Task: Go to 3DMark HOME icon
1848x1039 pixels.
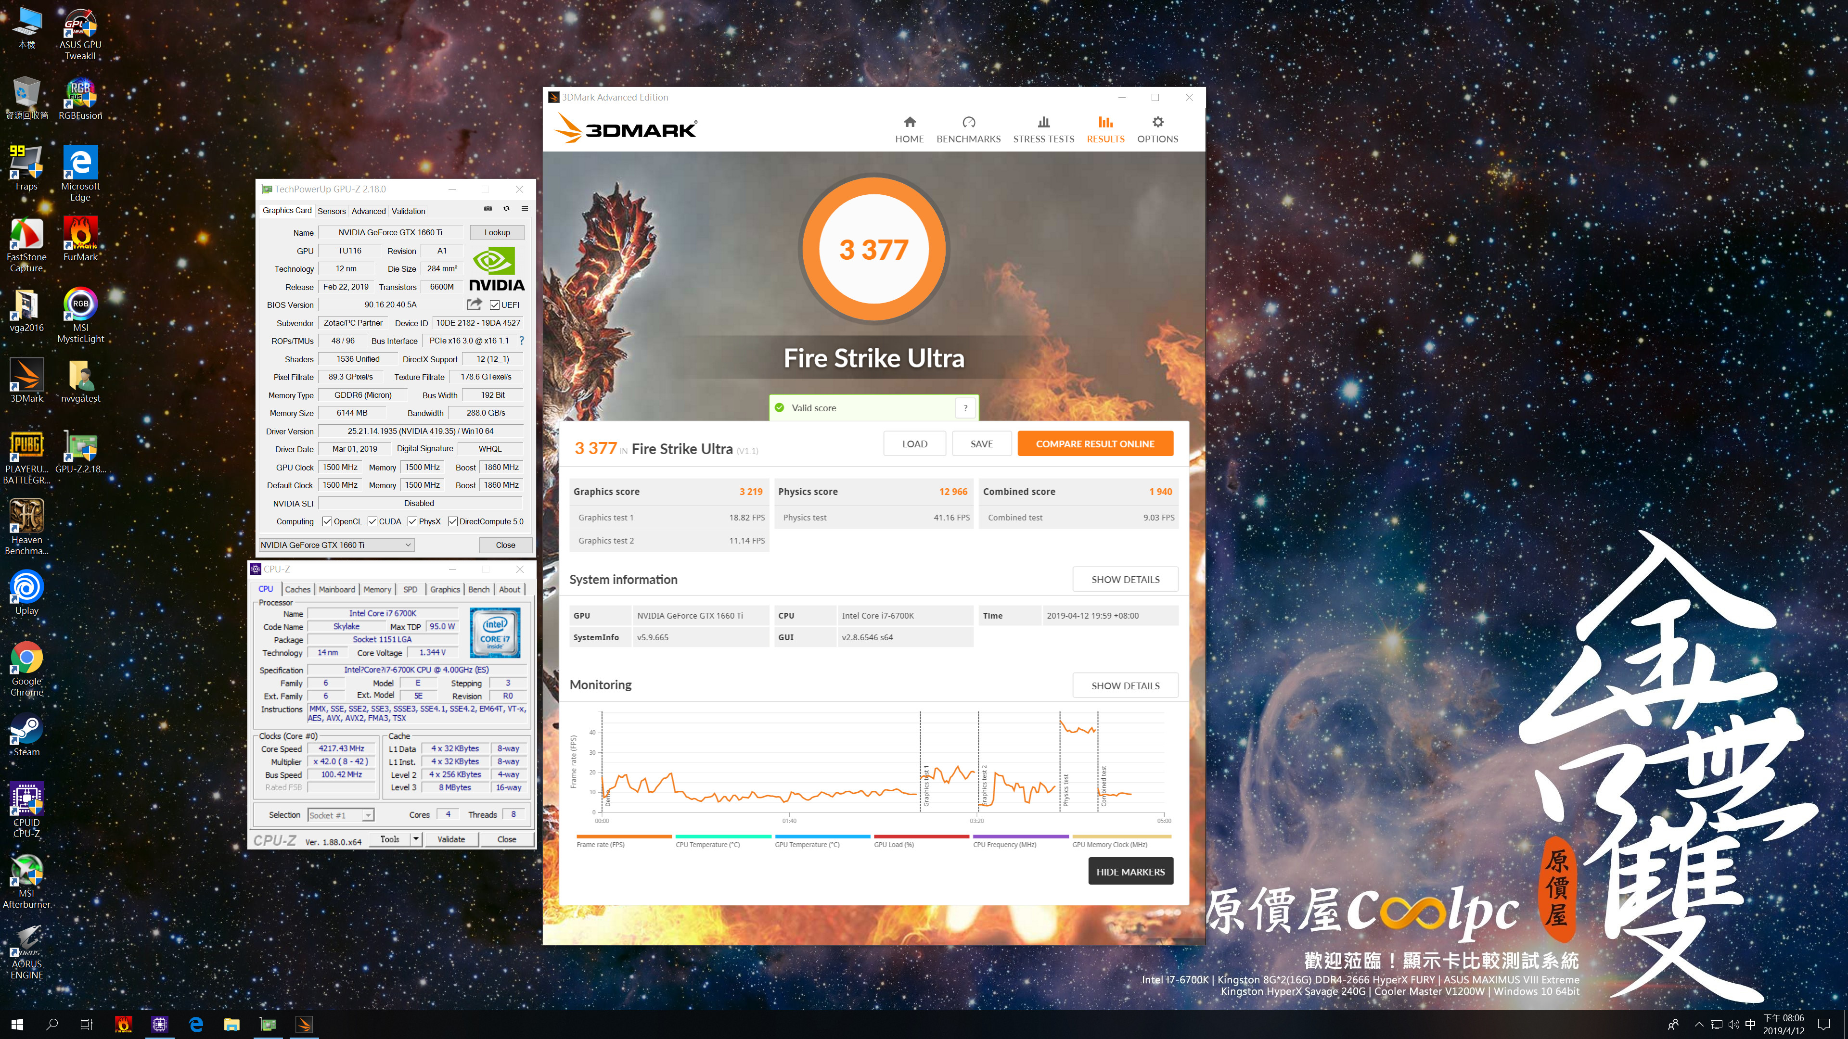Action: [x=909, y=130]
